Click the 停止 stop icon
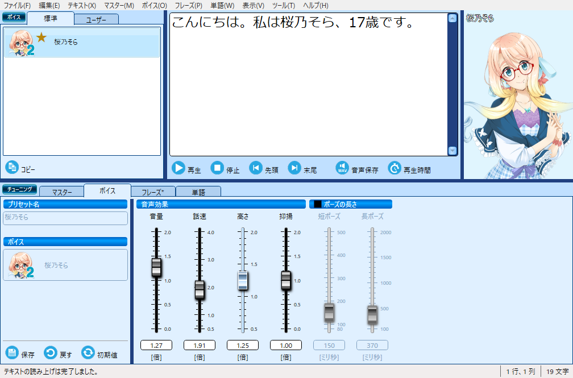The width and height of the screenshot is (573, 378). (x=217, y=168)
